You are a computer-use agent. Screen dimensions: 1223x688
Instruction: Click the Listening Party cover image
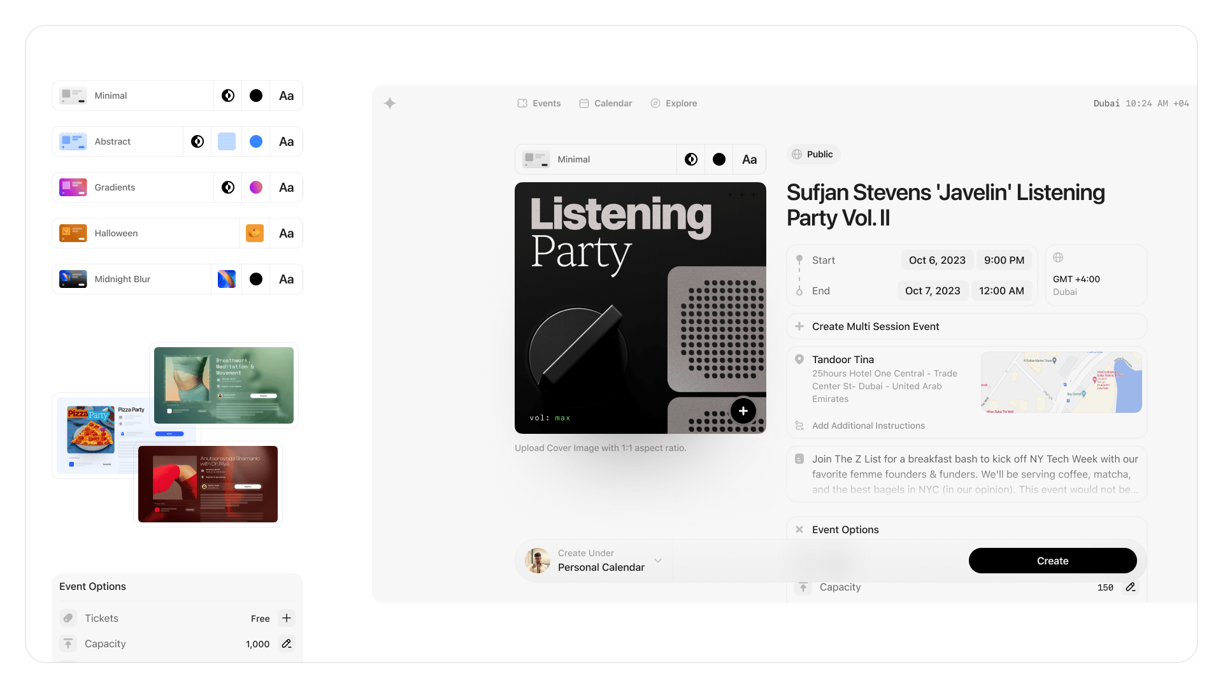pos(640,308)
